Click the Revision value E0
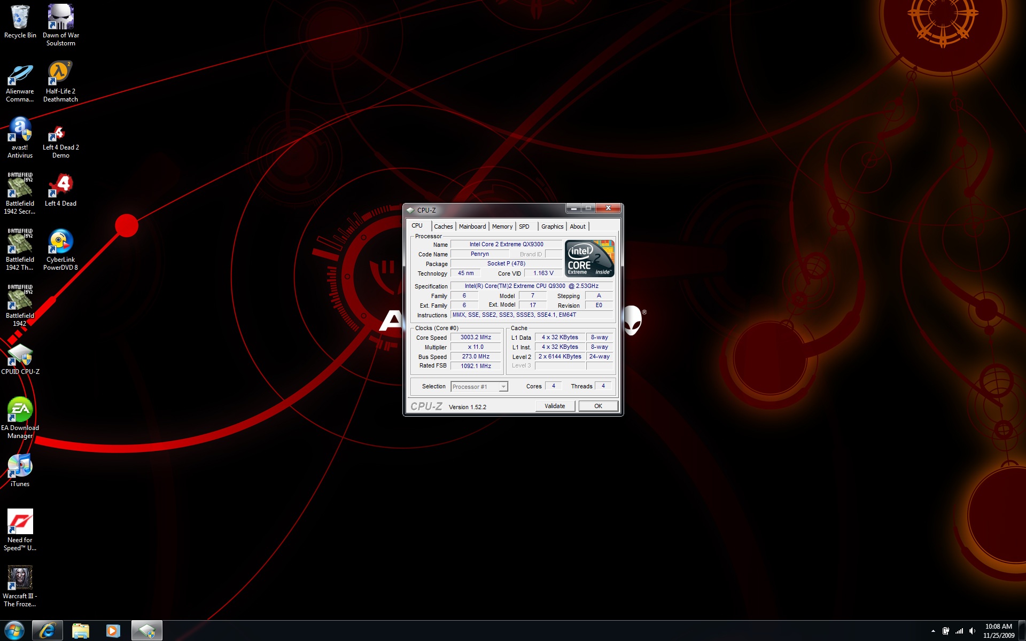The width and height of the screenshot is (1026, 641). tap(598, 306)
